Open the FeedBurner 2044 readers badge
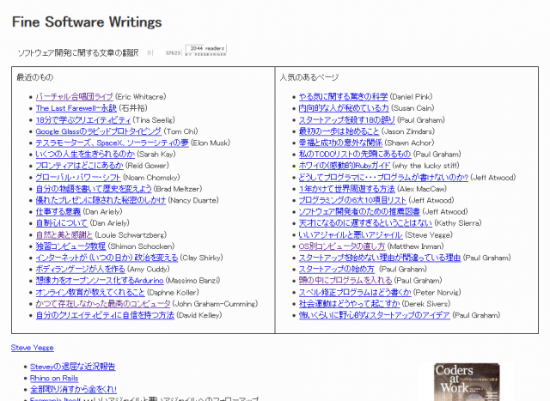The width and height of the screenshot is (550, 401). [x=205, y=50]
